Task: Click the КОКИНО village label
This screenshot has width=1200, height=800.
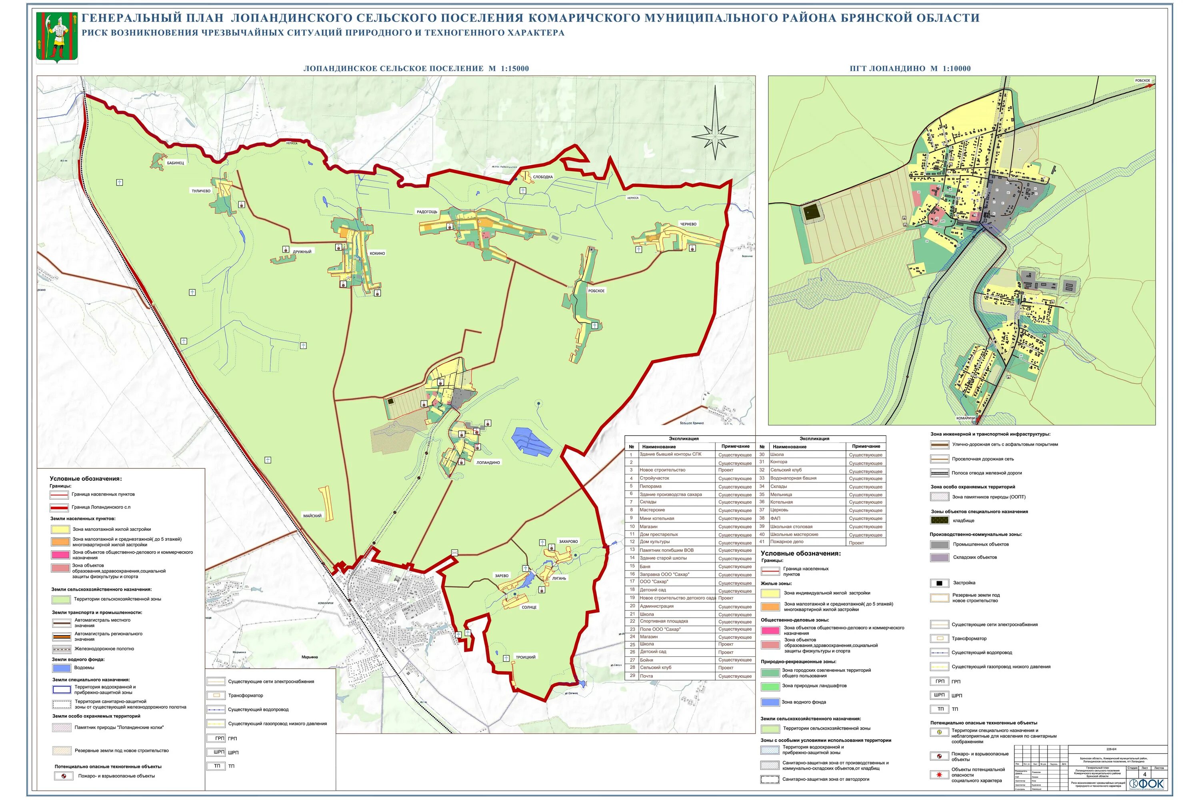Action: point(377,253)
